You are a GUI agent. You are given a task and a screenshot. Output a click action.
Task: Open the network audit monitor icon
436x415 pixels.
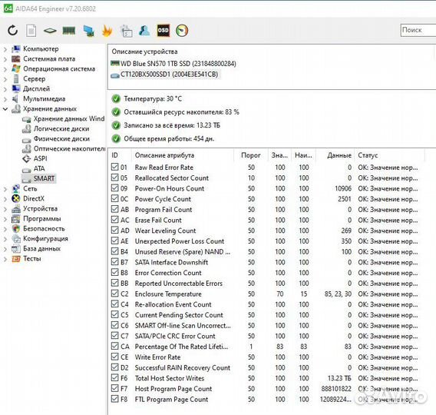click(x=88, y=31)
